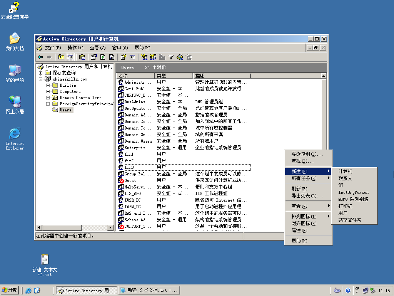Open 查看(V) submenu in context menu
The image size is (394, 296).
308,206
